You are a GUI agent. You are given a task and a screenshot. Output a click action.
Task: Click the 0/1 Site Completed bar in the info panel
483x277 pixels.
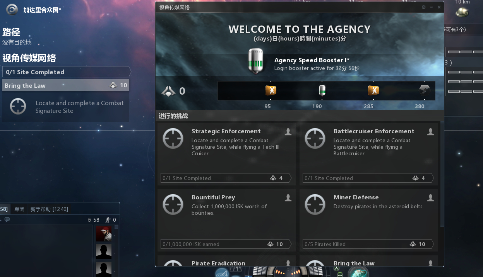[x=67, y=72]
